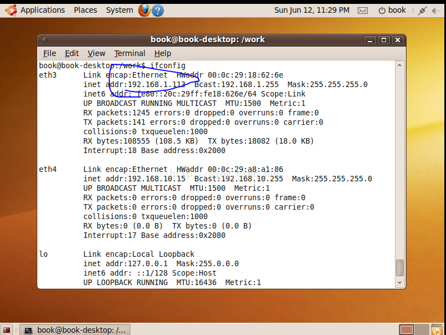Screen dimensions: 446x335
Task: Click the terminal scrollbar trough above the thumb
Action: (x=400, y=164)
